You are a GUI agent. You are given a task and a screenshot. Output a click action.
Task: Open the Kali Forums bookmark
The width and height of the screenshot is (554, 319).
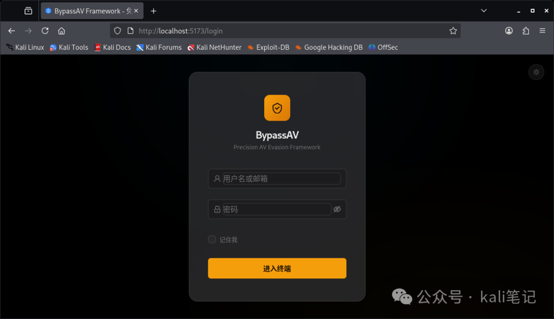tap(159, 47)
